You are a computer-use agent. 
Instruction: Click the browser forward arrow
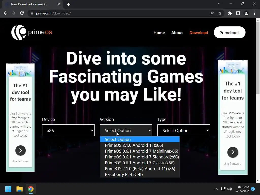(14, 13)
